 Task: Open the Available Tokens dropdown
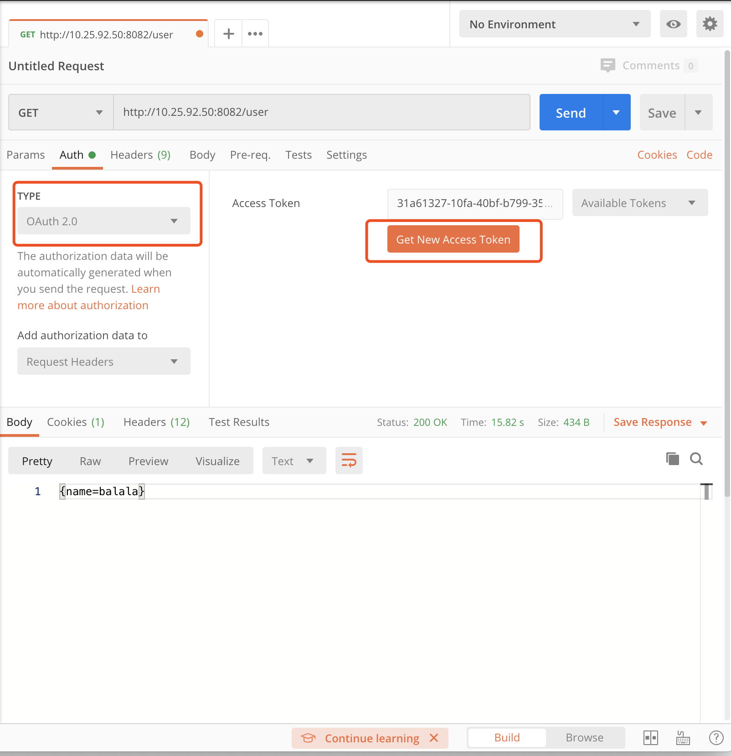640,203
